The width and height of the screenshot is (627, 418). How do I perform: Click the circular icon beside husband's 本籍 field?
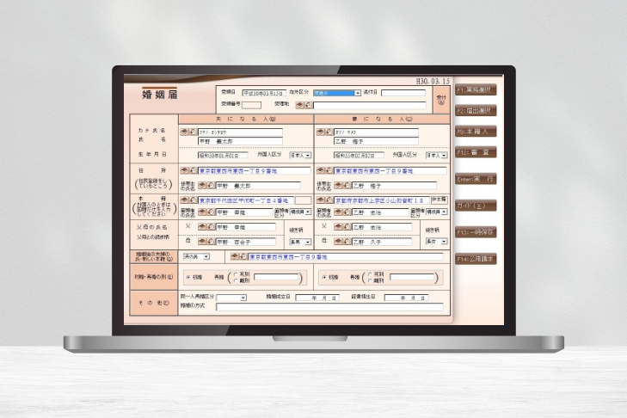[x=193, y=200]
